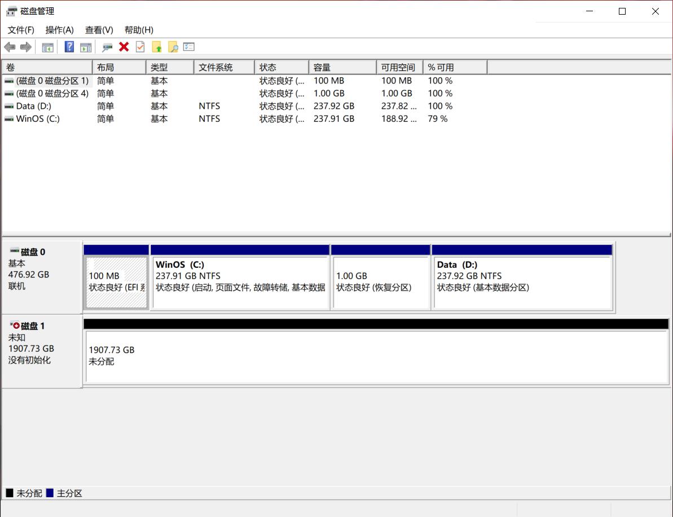673x517 pixels.
Task: Click the blue 主分区 legend swatch
Action: click(50, 493)
